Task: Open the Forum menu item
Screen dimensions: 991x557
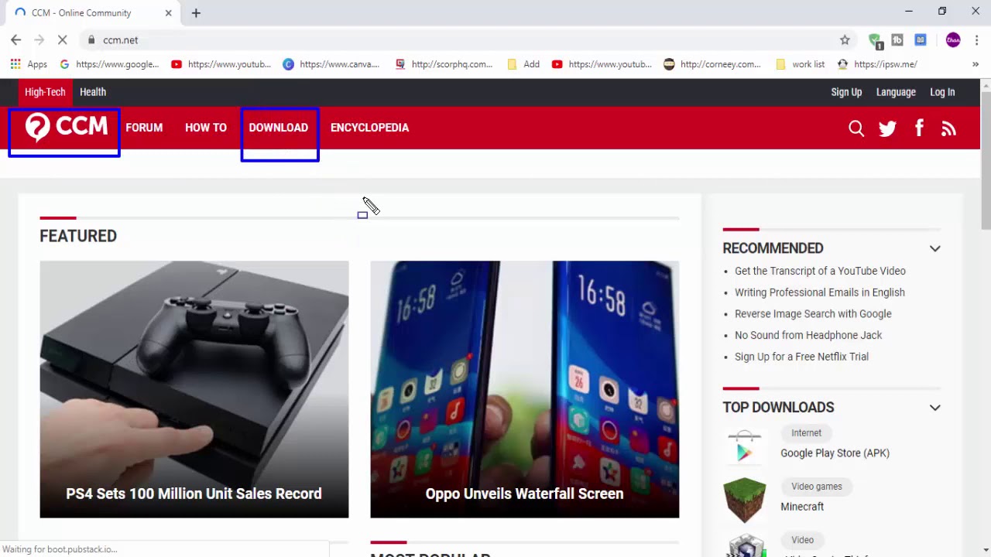Action: 144,128
